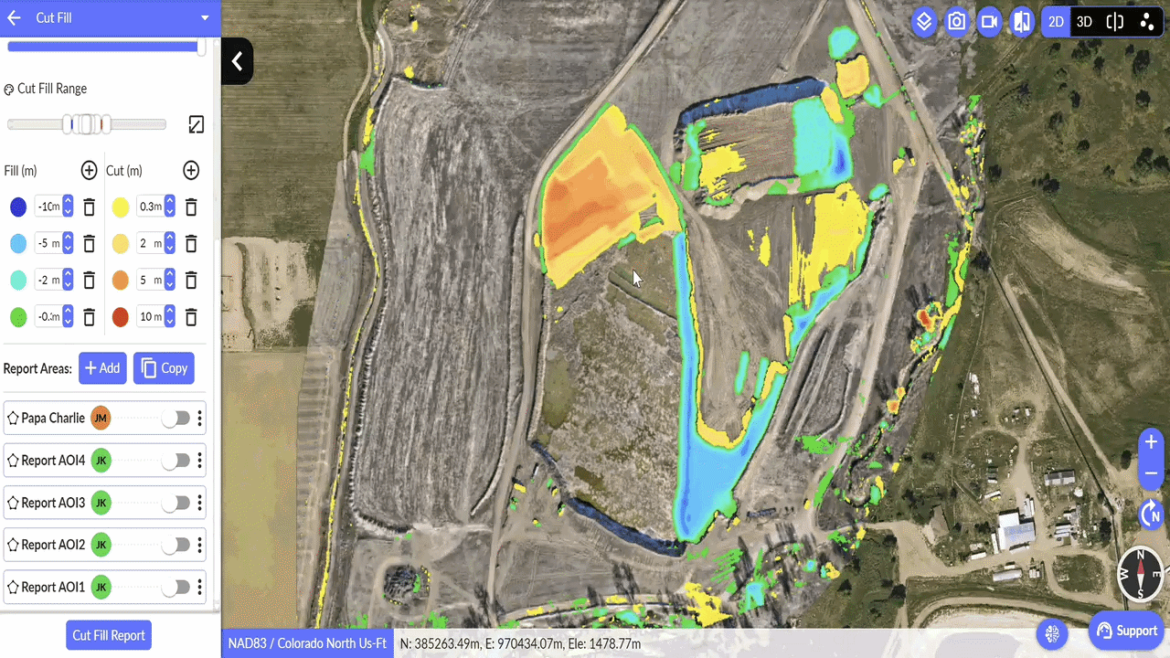This screenshot has height=658, width=1170.
Task: Open the split compare view icon
Action: pos(1114,22)
